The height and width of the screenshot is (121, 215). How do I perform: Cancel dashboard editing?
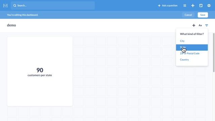coord(188,15)
